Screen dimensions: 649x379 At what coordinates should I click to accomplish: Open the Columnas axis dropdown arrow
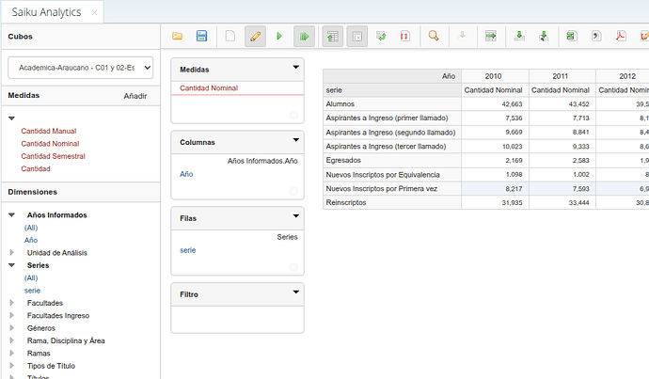click(x=296, y=140)
